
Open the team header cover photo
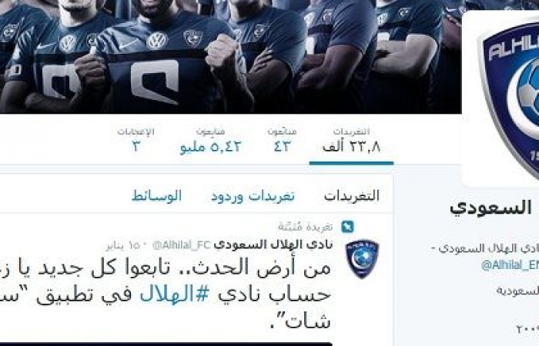230,57
